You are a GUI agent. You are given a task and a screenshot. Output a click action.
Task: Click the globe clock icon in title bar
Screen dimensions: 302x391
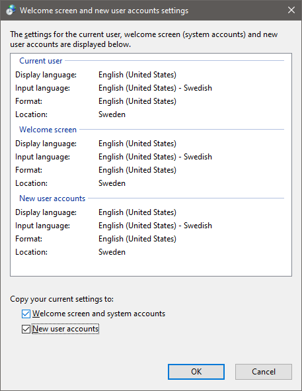point(11,10)
